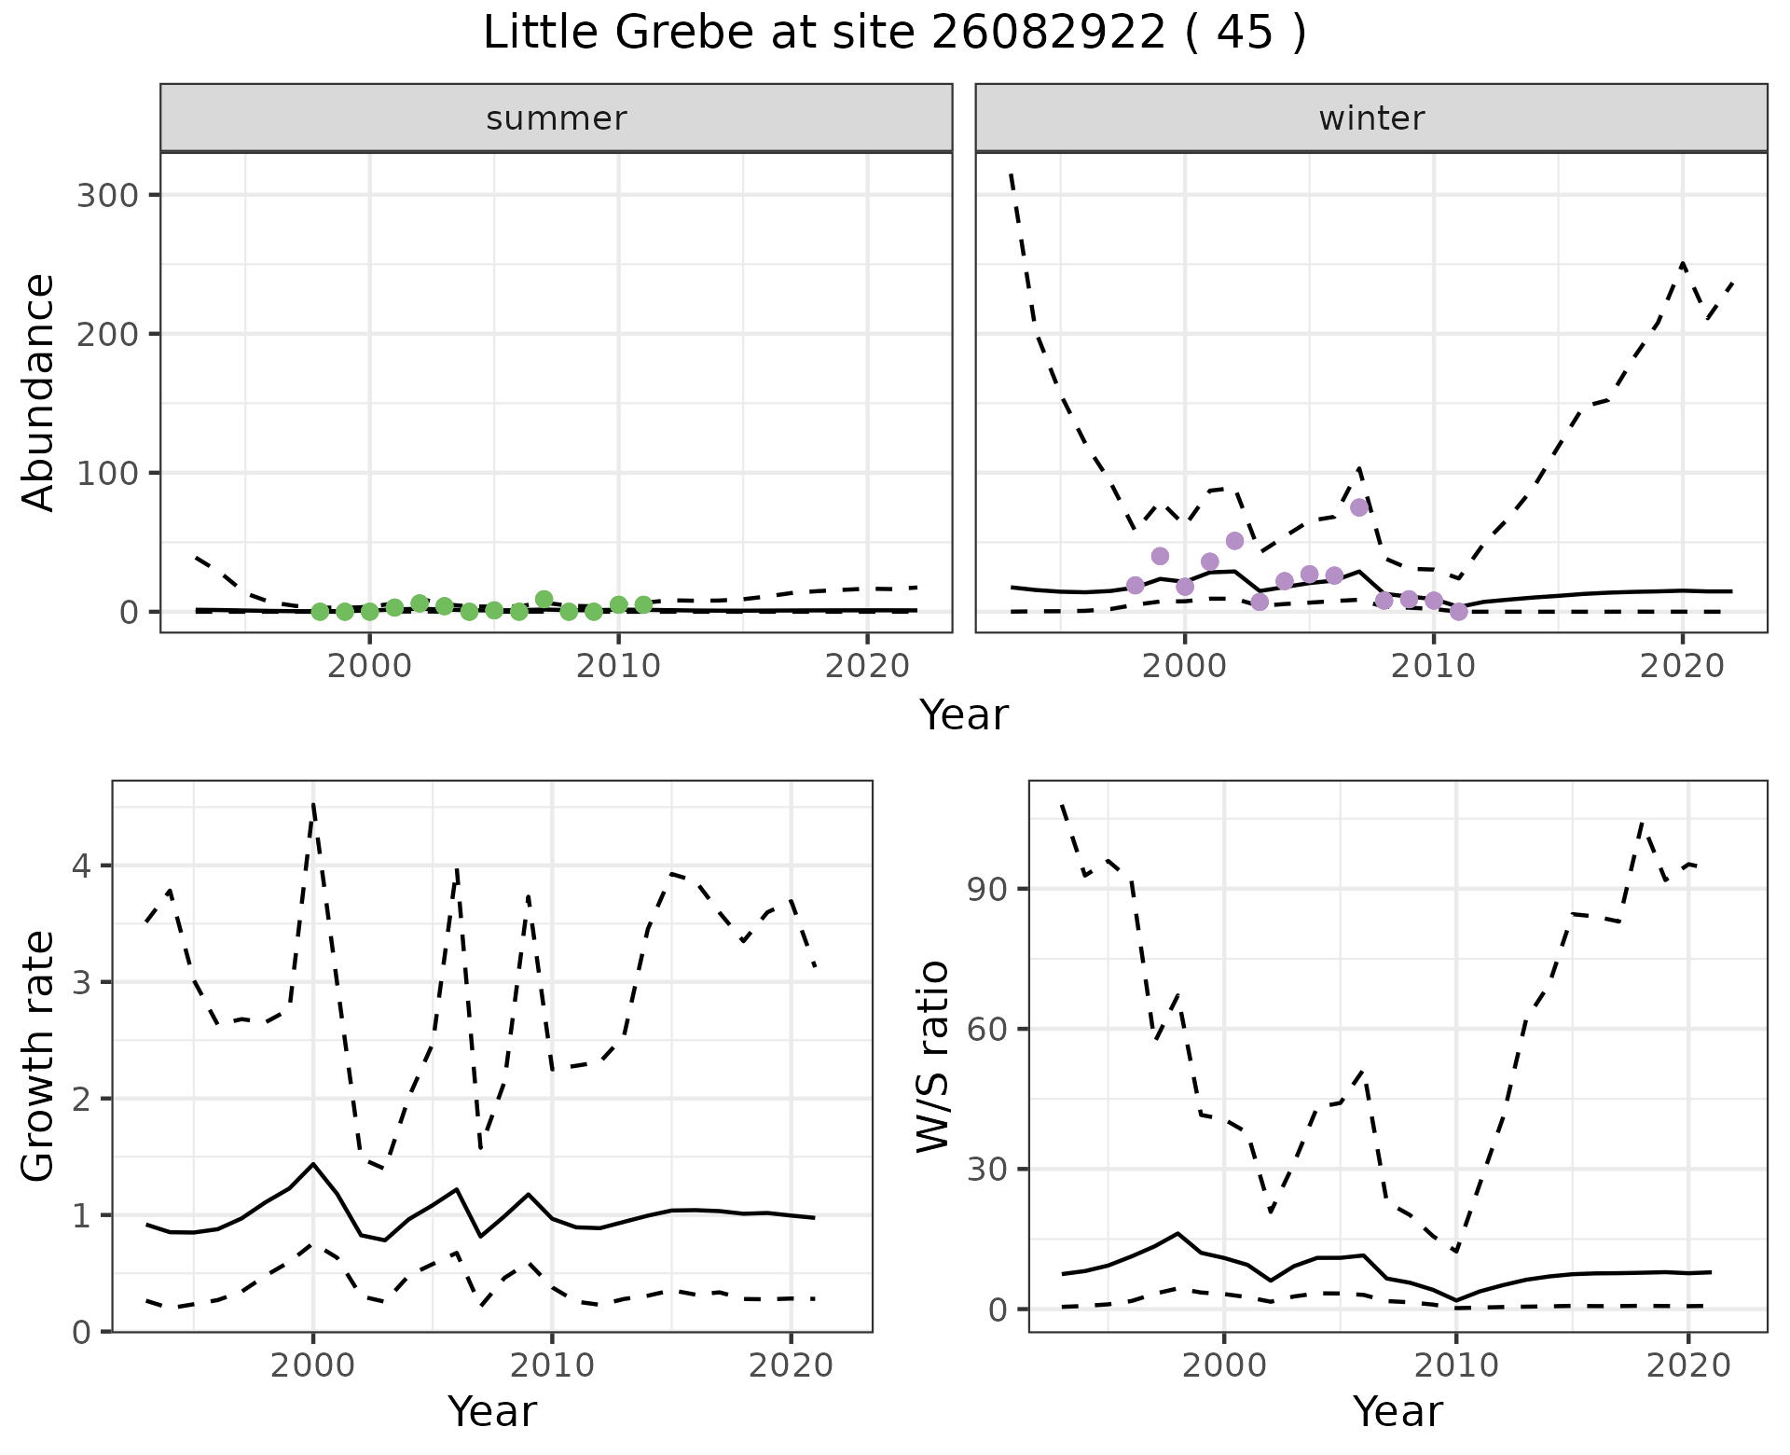Click the 4 tick label on Growth rate axis
1790x1455 pixels.
81,866
